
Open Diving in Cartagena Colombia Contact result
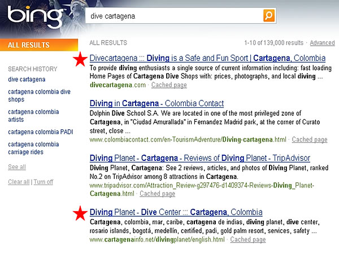coord(157,104)
